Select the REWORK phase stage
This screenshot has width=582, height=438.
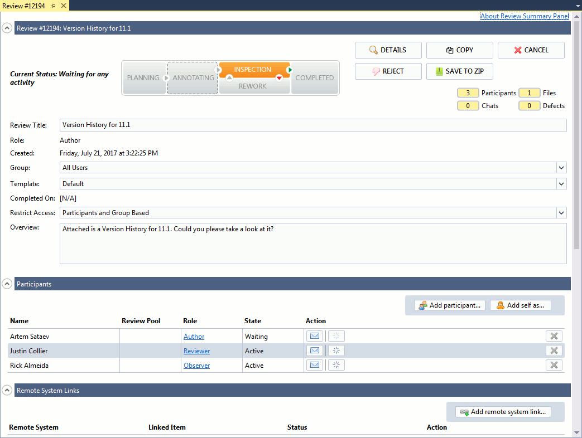(254, 86)
